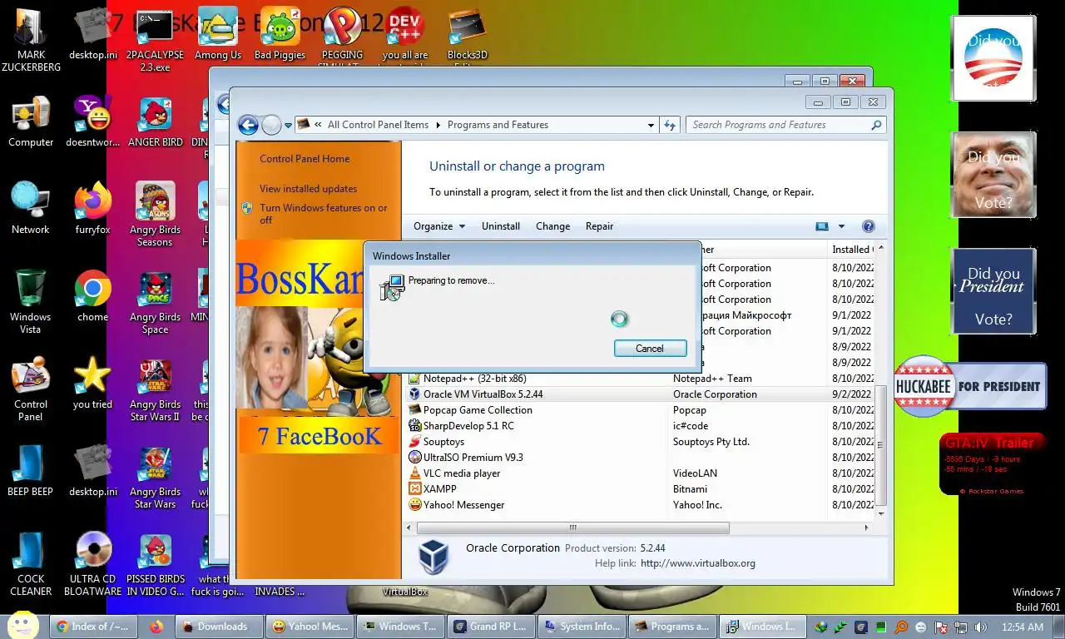Select the Computer desktop icon

click(x=31, y=121)
